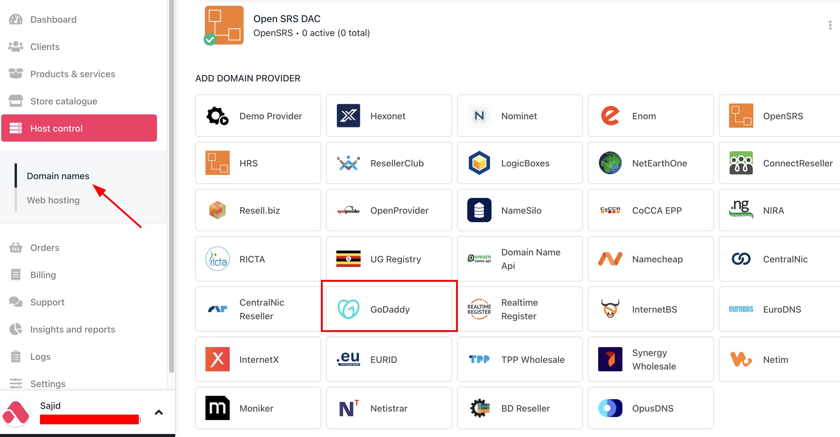
Task: Click the ResellerClub logo icon
Action: (x=348, y=163)
